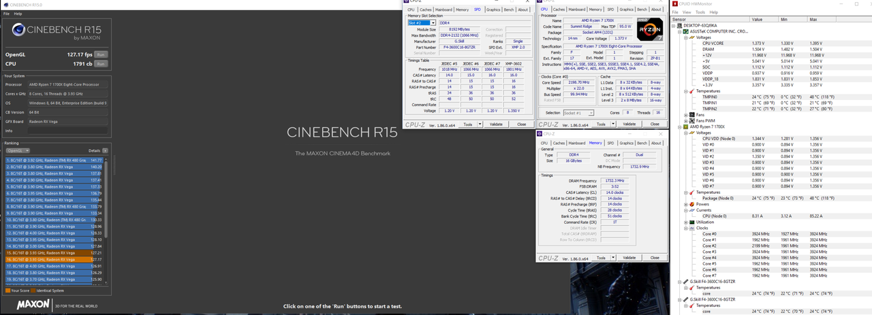Click Validate in memory CPU-Z window
Image resolution: width=872 pixels, height=315 pixels.
tap(629, 258)
